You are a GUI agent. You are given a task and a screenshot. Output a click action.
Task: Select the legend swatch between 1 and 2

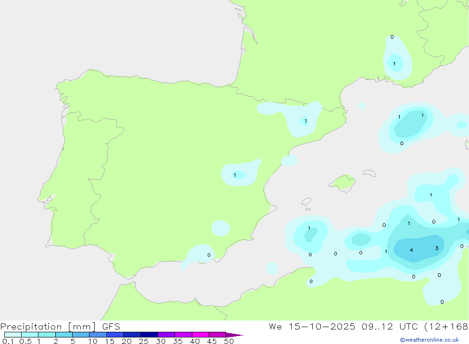[x=47, y=335]
